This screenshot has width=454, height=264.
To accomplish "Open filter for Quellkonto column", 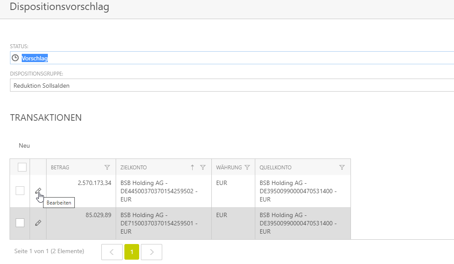I will coord(342,167).
